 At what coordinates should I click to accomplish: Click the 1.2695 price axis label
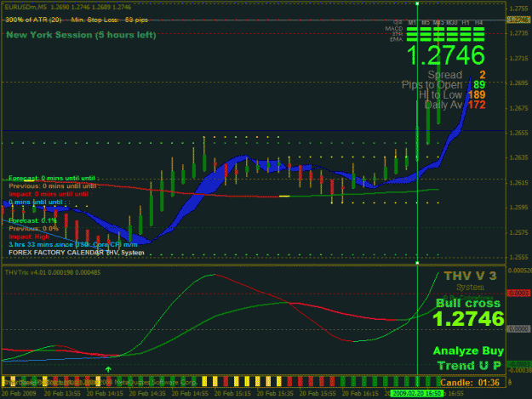(x=518, y=83)
